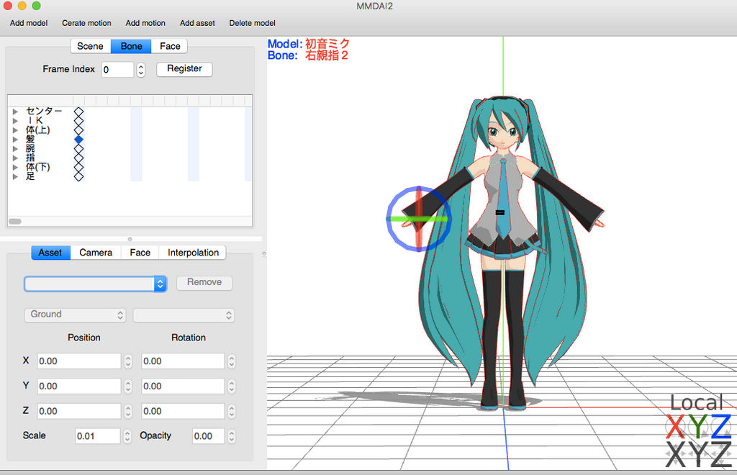The height and width of the screenshot is (475, 737).
Task: Select keyframe diamond in センター row
Action: (79, 112)
